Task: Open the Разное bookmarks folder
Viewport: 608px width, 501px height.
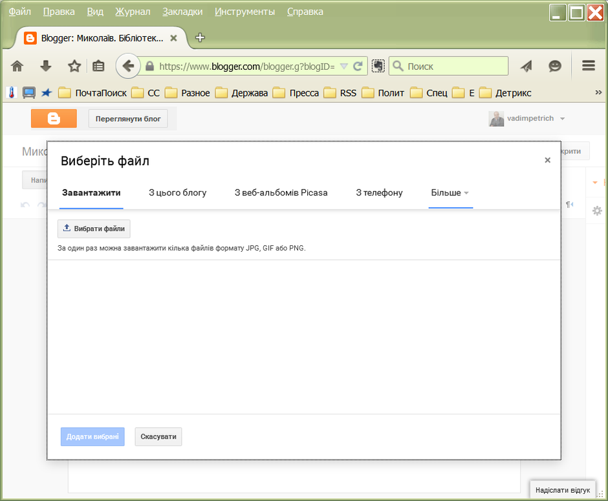Action: [188, 93]
